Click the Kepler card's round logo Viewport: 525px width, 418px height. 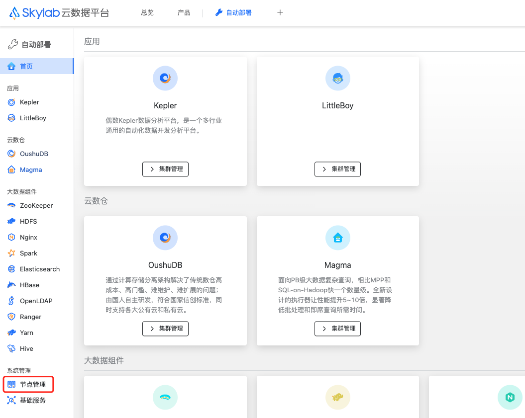[x=165, y=78]
